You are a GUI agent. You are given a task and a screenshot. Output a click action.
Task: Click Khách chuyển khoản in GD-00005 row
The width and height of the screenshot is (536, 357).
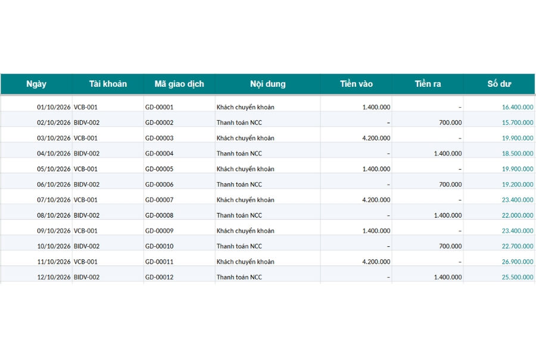click(245, 169)
